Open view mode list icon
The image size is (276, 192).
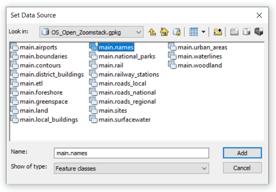point(193,32)
